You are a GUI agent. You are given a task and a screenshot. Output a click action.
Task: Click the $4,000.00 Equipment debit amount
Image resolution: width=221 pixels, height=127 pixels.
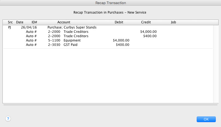[x=121, y=40]
